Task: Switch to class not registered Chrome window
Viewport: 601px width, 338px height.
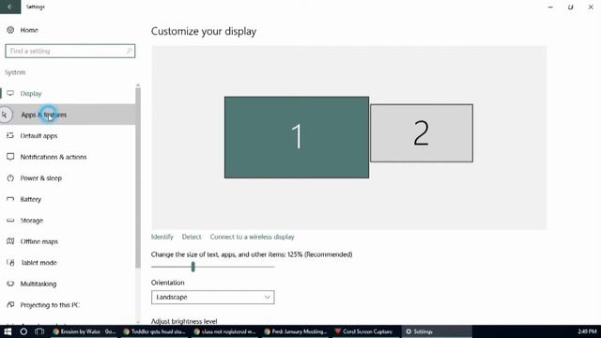Action: point(225,331)
